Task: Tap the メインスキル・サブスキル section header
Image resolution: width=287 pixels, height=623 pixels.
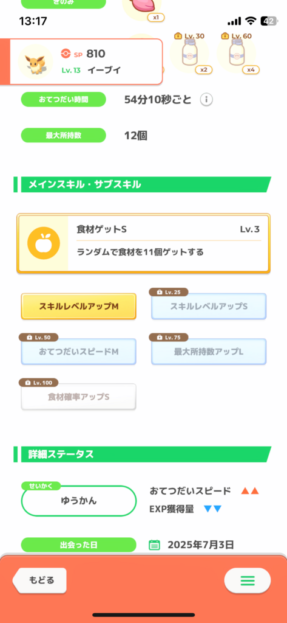Action: (143, 185)
